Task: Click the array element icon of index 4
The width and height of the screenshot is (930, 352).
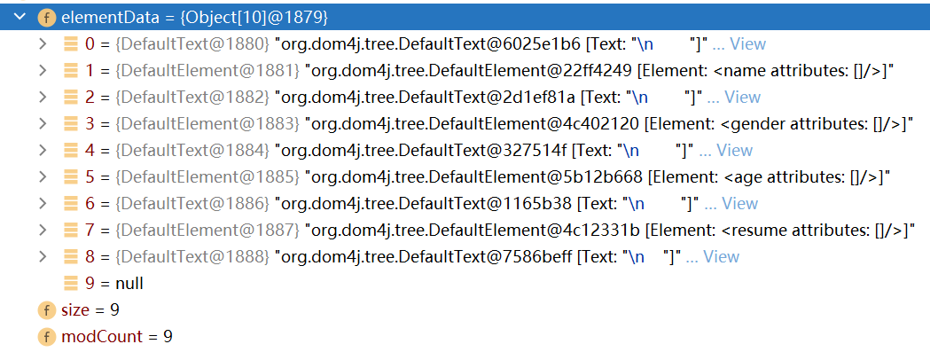Action: 71,151
